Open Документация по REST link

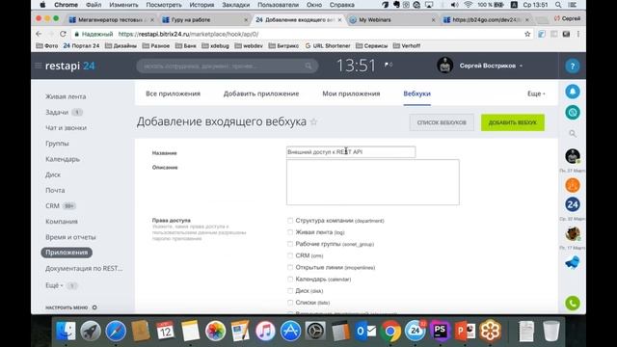(84, 268)
